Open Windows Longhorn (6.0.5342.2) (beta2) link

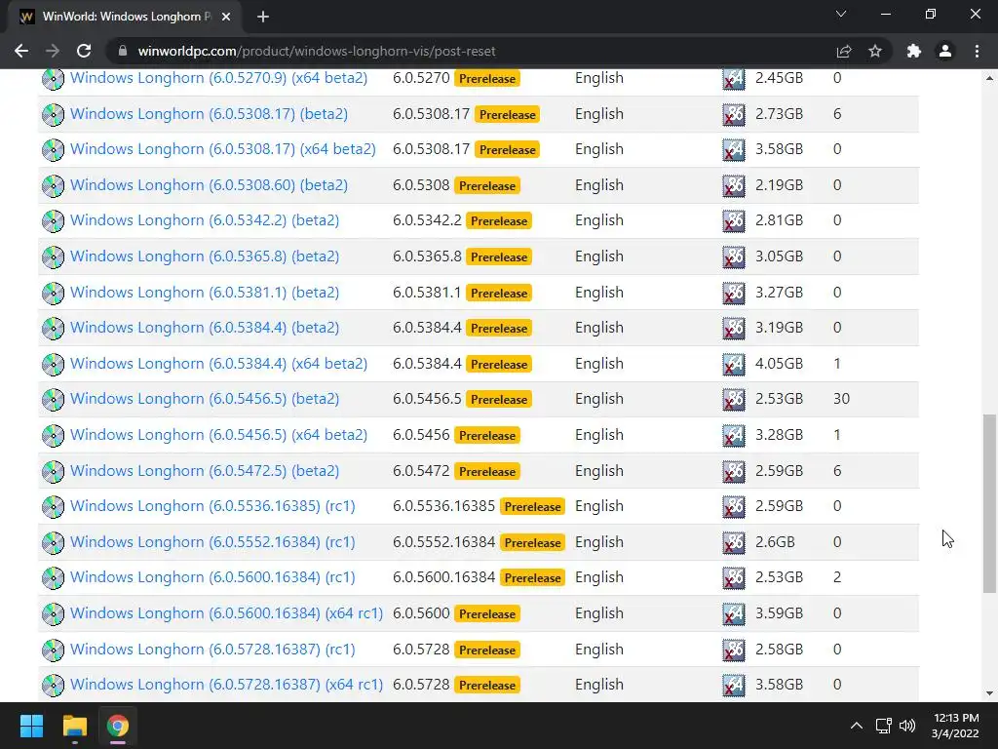[x=205, y=220]
